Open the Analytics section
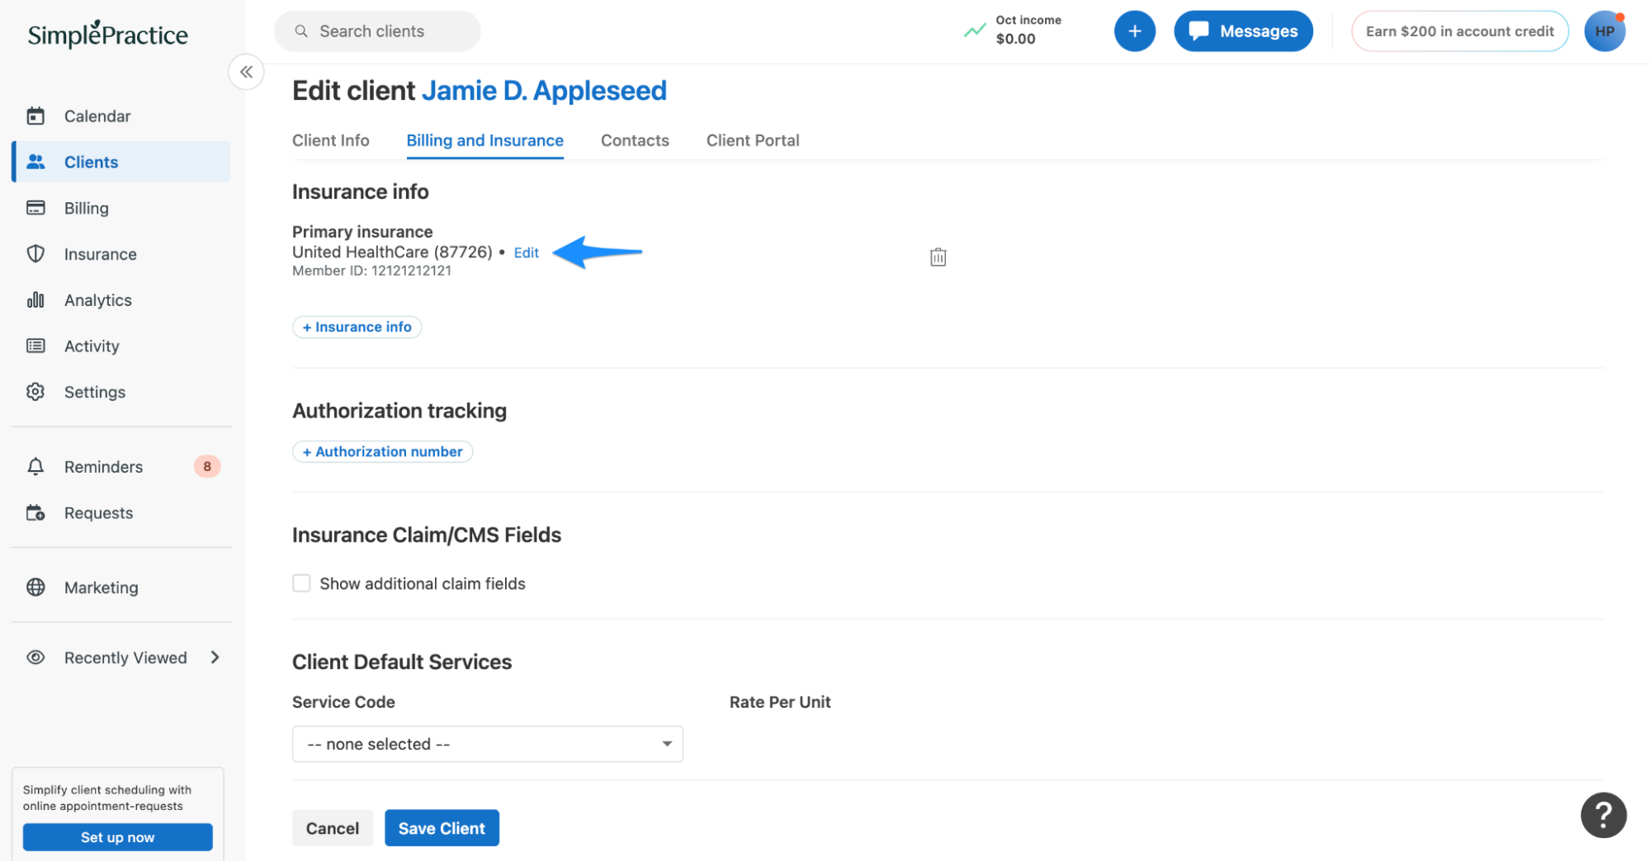The width and height of the screenshot is (1650, 862). pos(97,299)
